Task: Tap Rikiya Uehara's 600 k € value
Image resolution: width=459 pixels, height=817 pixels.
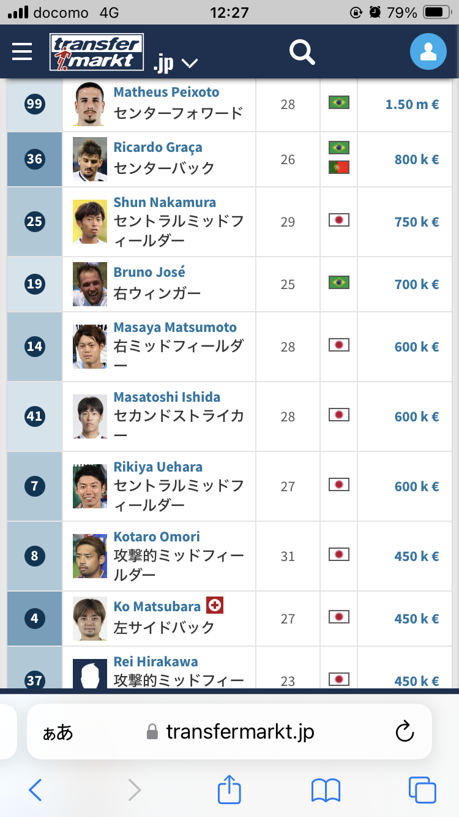Action: pos(417,486)
